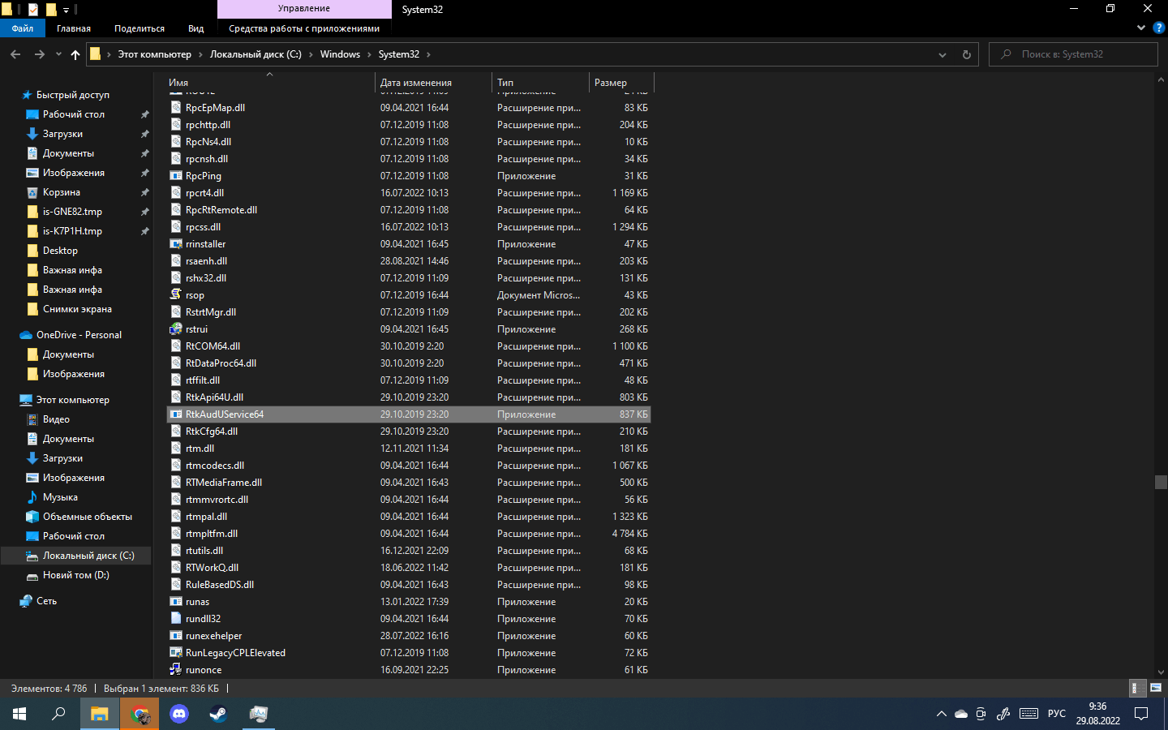
Task: Open Музыка under Этот компьютер
Action: [60, 497]
